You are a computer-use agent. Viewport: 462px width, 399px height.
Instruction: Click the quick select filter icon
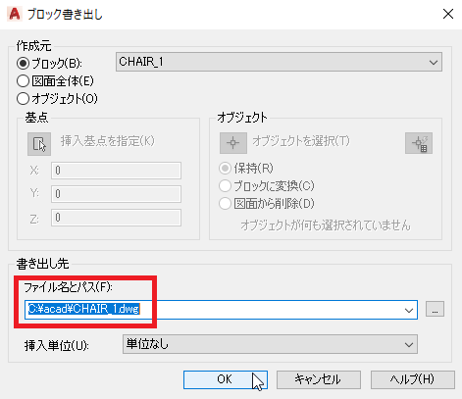coord(419,143)
